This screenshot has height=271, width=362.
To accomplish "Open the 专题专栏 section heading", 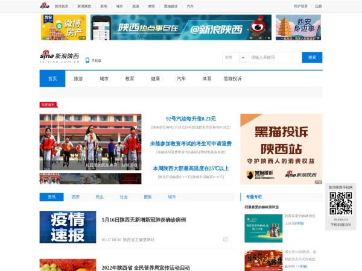I will click(254, 197).
